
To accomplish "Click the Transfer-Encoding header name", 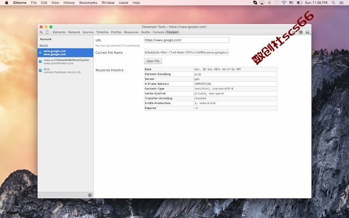I will [159, 98].
